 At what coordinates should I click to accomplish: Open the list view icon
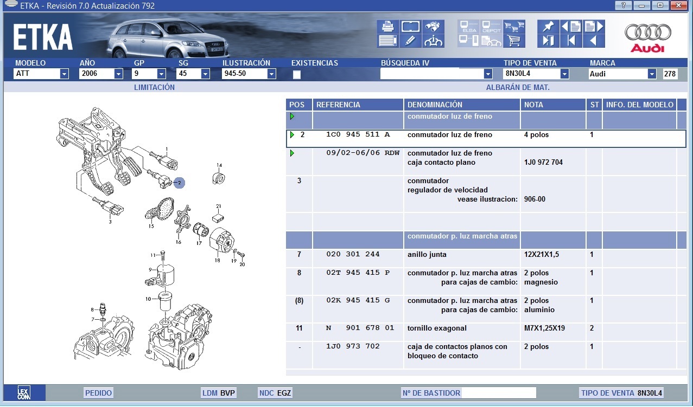pos(387,41)
